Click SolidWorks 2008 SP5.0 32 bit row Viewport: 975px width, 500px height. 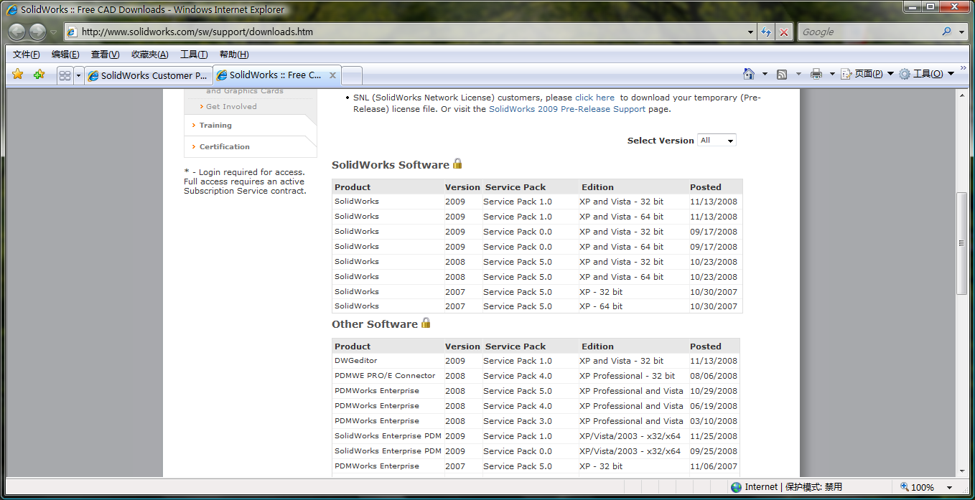pos(537,262)
